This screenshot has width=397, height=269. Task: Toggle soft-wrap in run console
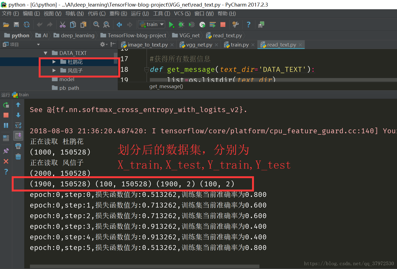click(18, 125)
